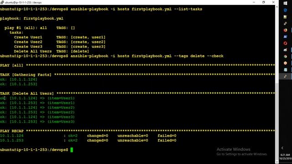Click the '--list-tasks' option in first command
292x164 pixels.
pyautogui.click(x=188, y=9)
